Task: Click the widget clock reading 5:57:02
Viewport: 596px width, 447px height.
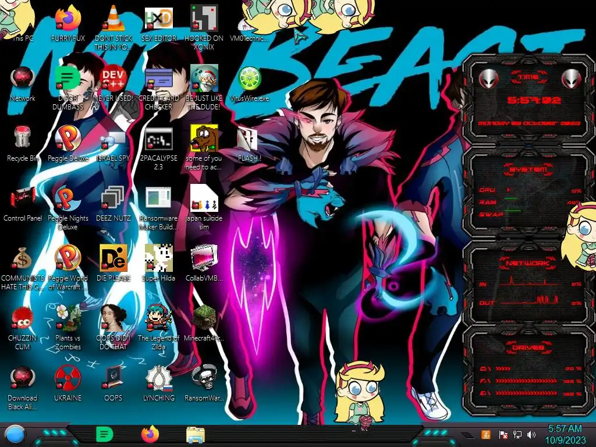Action: pos(534,101)
